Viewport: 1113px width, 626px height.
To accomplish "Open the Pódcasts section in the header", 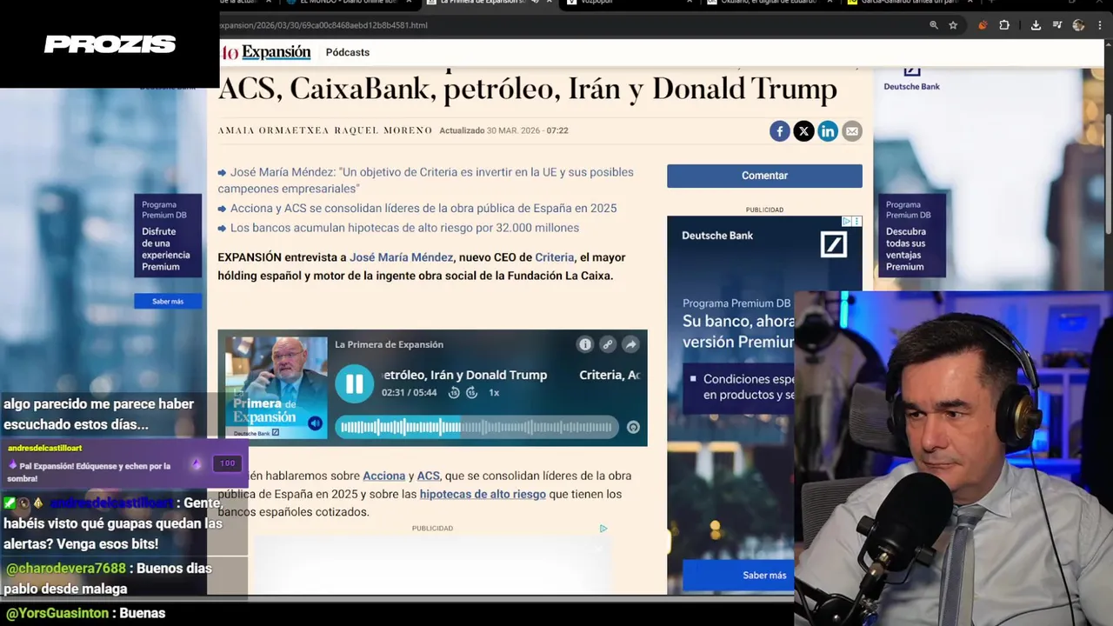I will click(348, 52).
